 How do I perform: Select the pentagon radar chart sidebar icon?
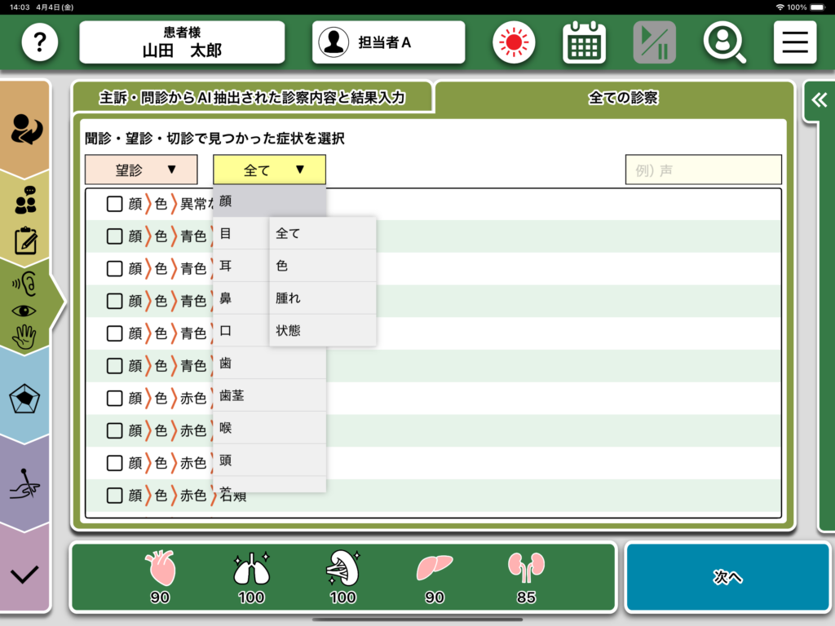click(24, 399)
